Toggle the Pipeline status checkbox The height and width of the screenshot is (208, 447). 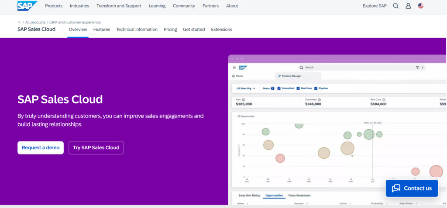[x=316, y=88]
